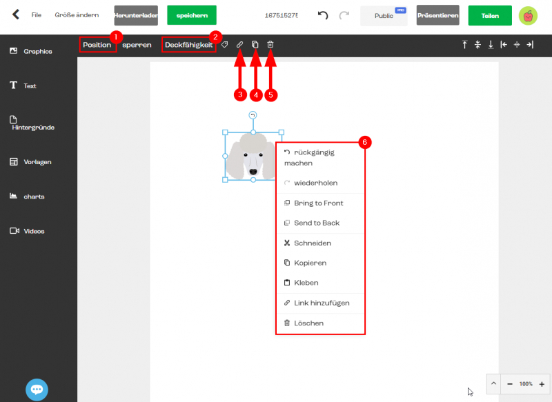
Task: Open Größe ändern option
Action: click(x=77, y=14)
